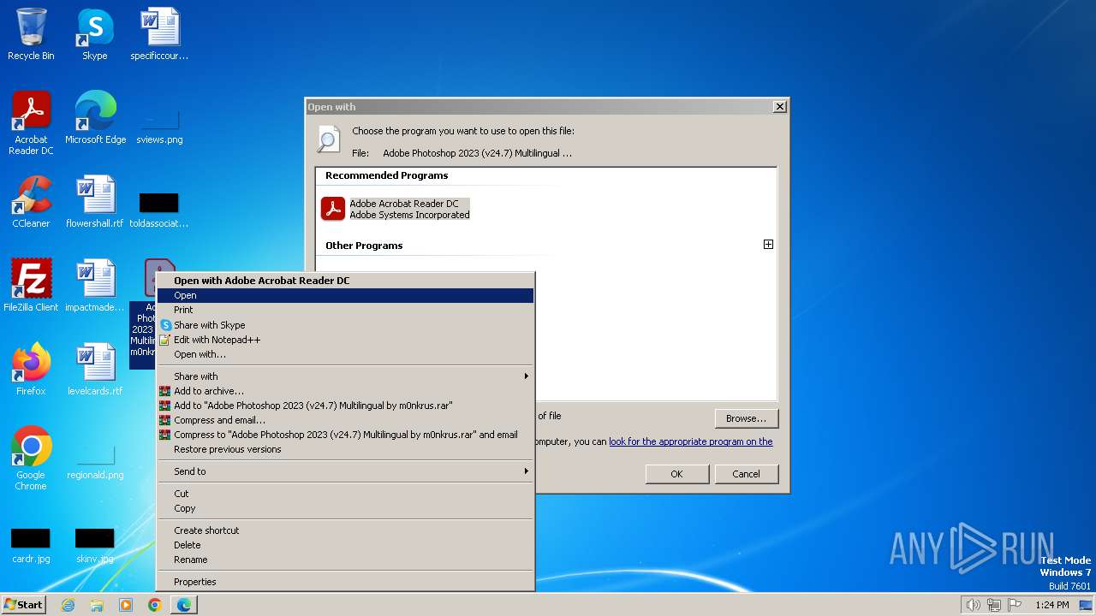This screenshot has width=1096, height=616.
Task: Select the levelcards.rtf file icon
Action: pyautogui.click(x=95, y=369)
